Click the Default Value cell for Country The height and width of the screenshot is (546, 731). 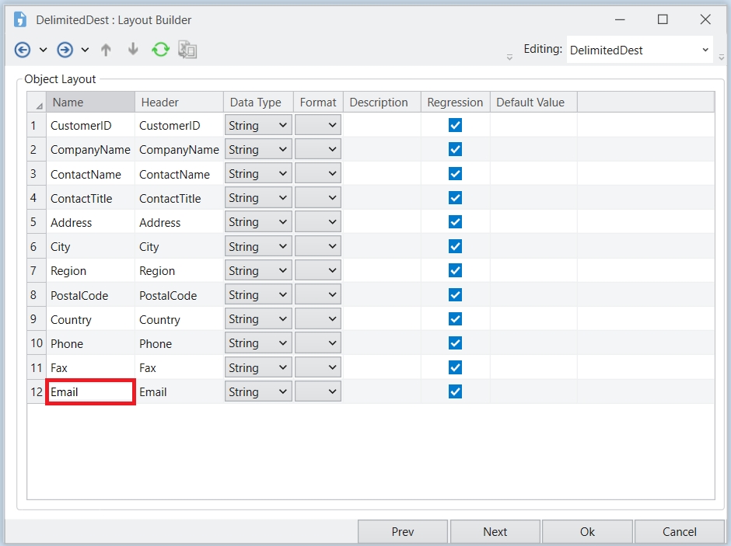pyautogui.click(x=533, y=319)
